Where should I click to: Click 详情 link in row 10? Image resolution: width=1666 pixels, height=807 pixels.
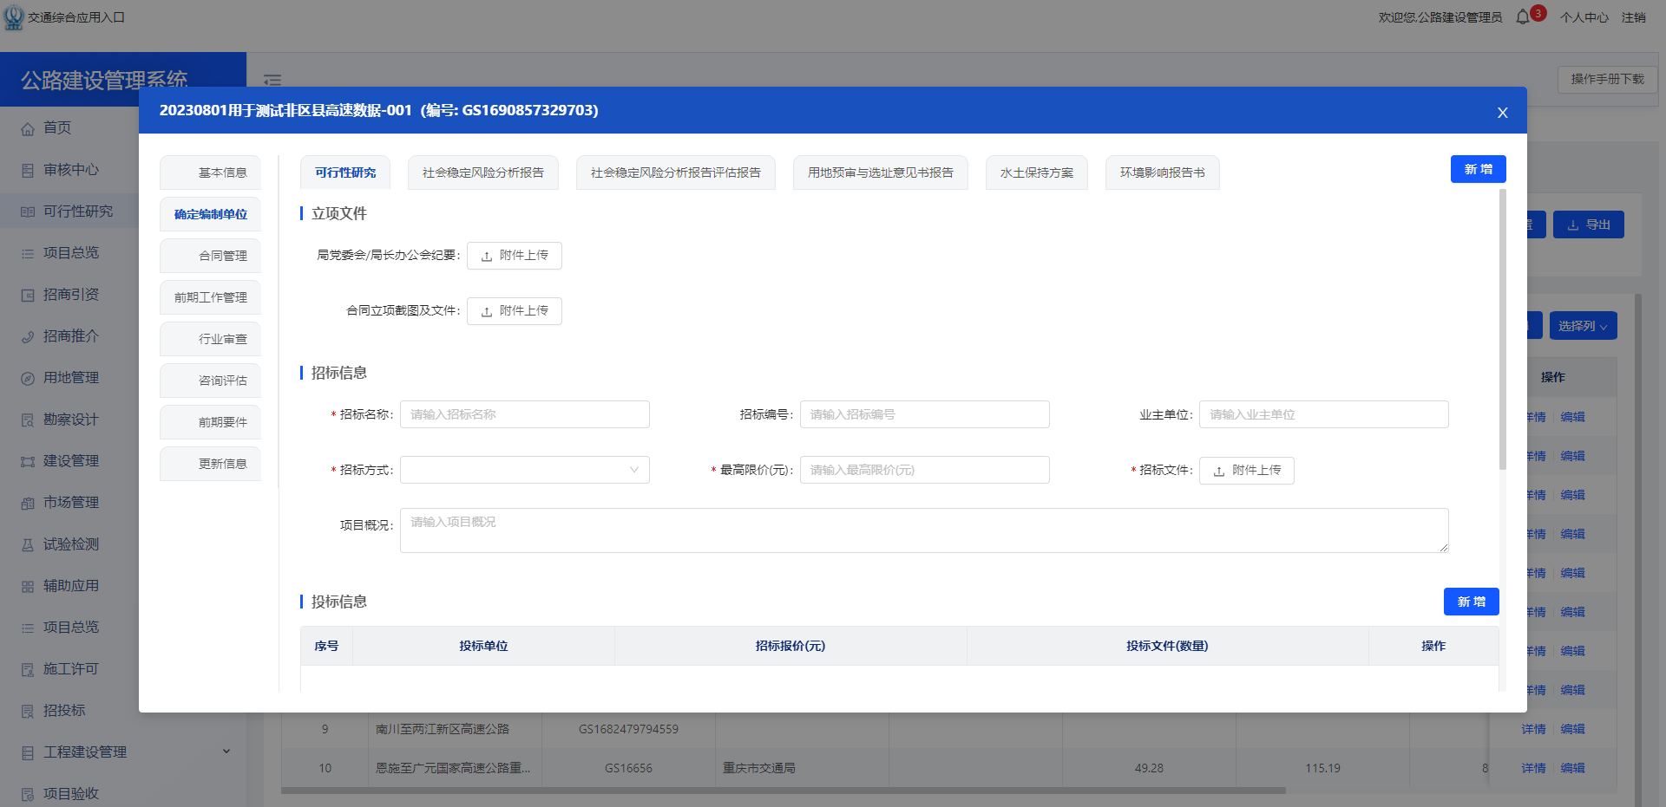1533,768
